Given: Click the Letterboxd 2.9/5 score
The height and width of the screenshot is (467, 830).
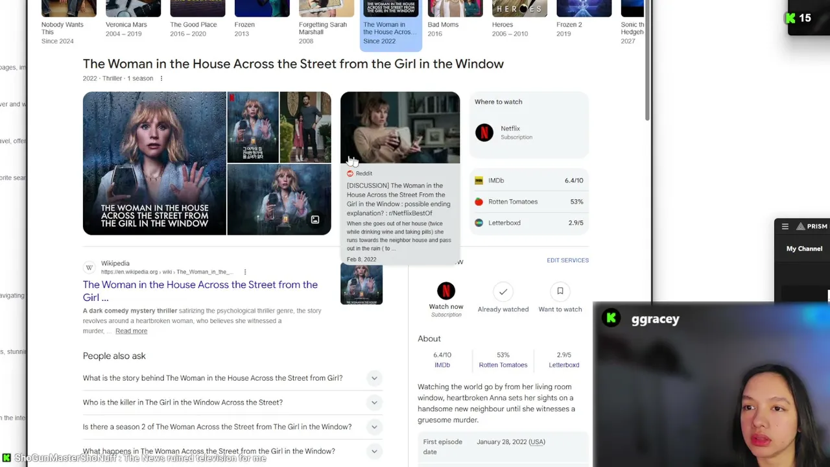Looking at the screenshot, I should pyautogui.click(x=575, y=223).
